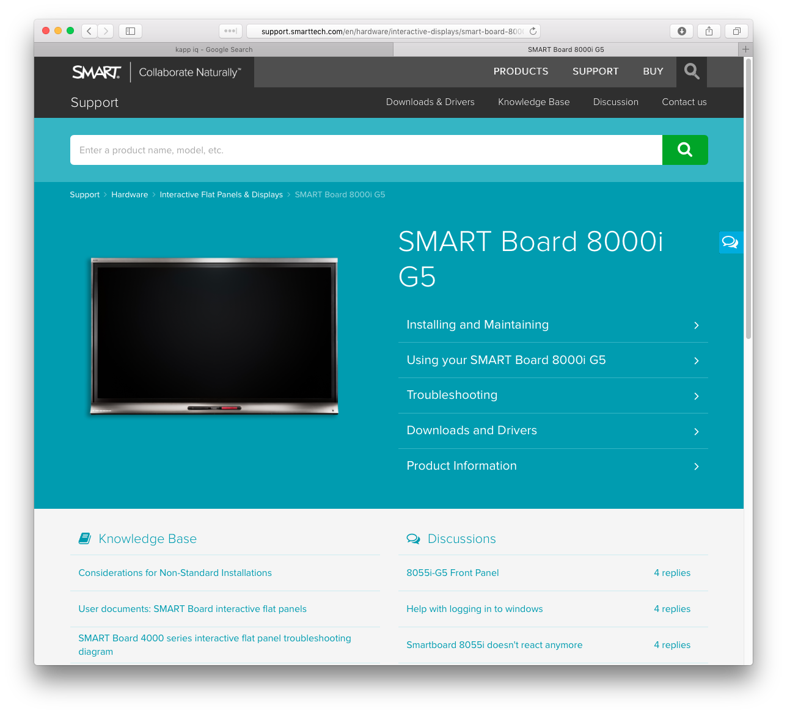This screenshot has height=714, width=787.
Task: Click the SMART Board 8000i product image
Action: pos(214,337)
